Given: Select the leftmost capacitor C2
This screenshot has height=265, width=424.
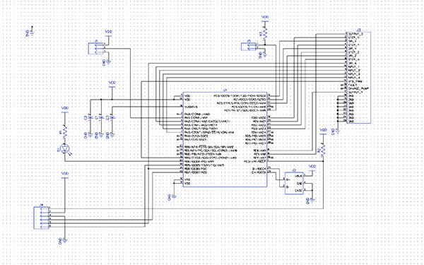Looking at the screenshot, I should coord(90,118).
